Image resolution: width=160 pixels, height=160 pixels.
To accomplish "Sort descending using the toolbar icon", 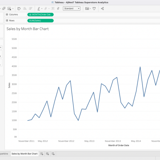I will (30, 9).
